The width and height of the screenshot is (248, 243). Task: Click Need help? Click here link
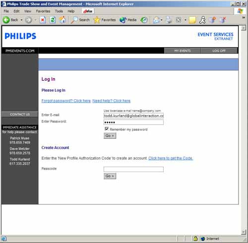coord(112,101)
